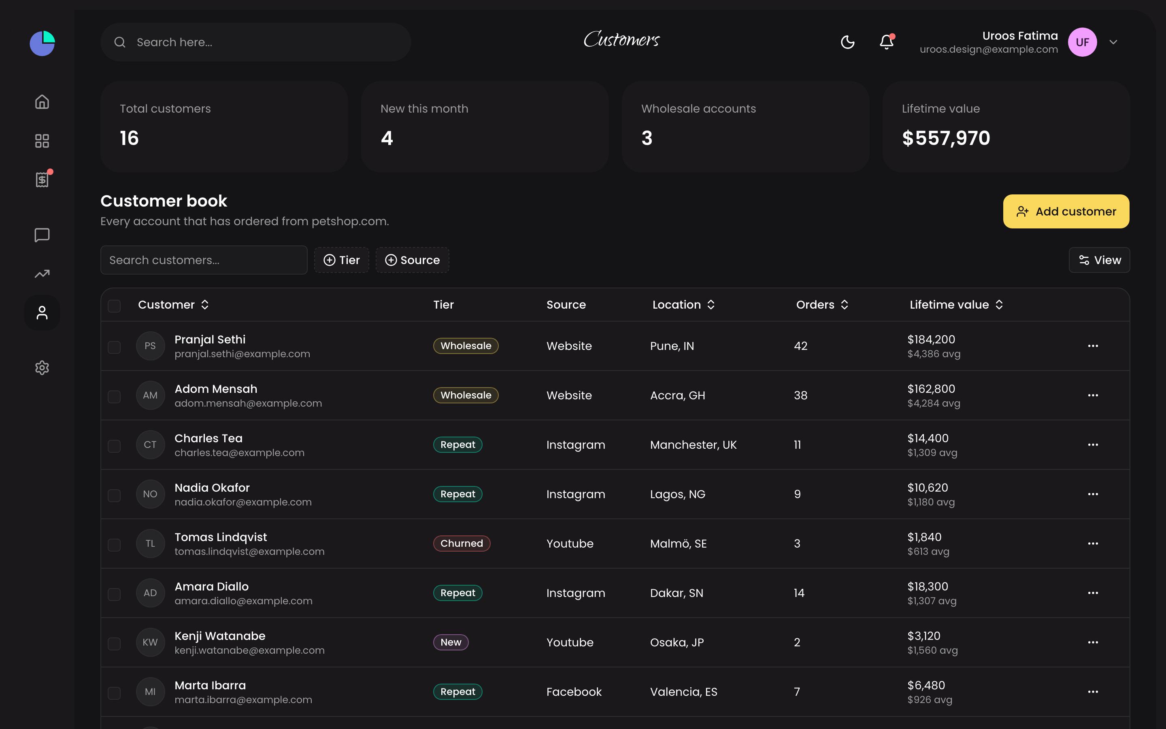Viewport: 1166px width, 729px height.
Task: Click uroos.design@example.com account email
Action: [x=989, y=49]
